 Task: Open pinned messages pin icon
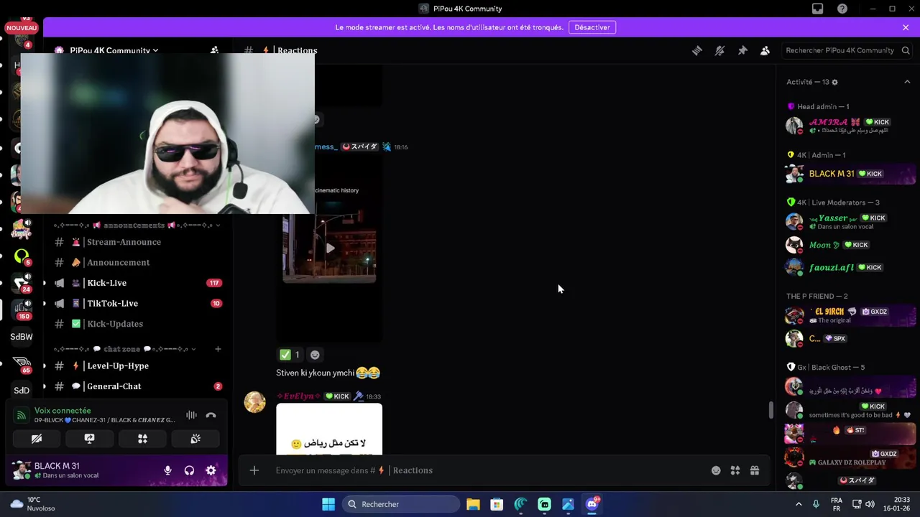pyautogui.click(x=742, y=50)
